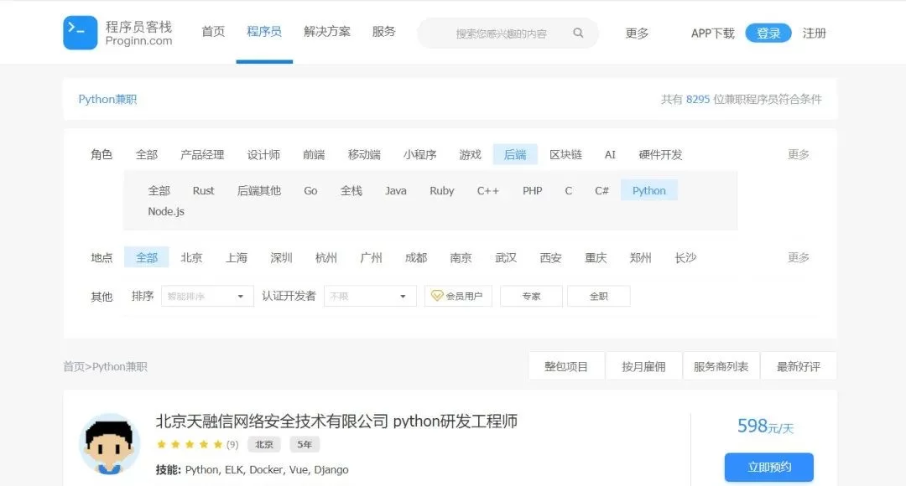This screenshot has height=486, width=906.
Task: Click the 登录 button
Action: click(x=768, y=33)
